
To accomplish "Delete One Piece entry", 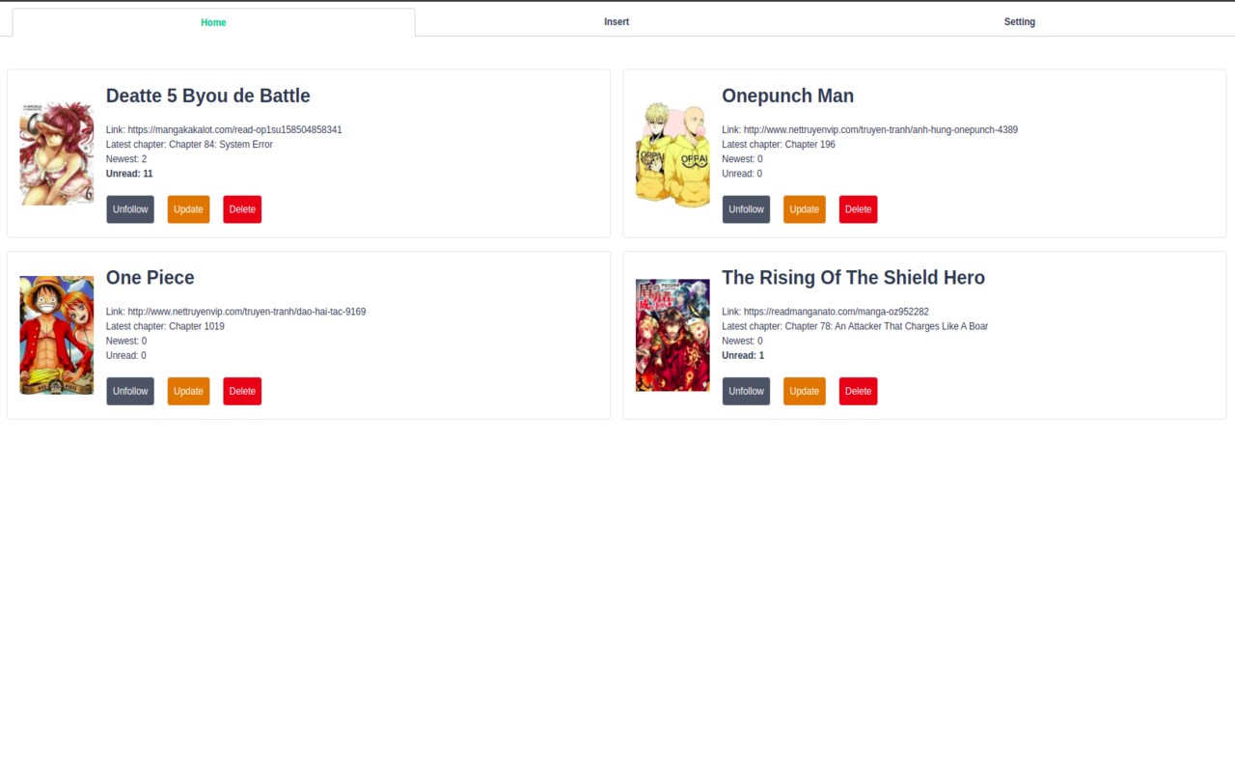I will 242,391.
